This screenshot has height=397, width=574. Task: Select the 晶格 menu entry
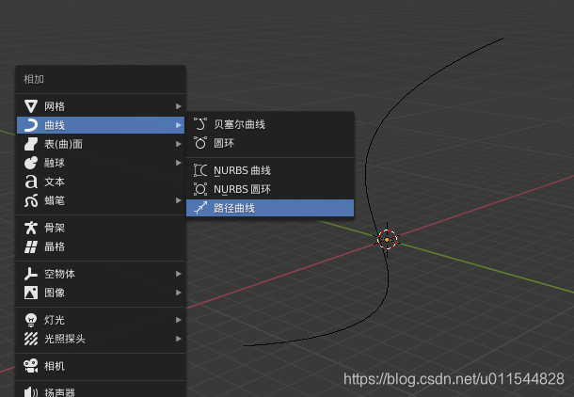tap(101, 247)
